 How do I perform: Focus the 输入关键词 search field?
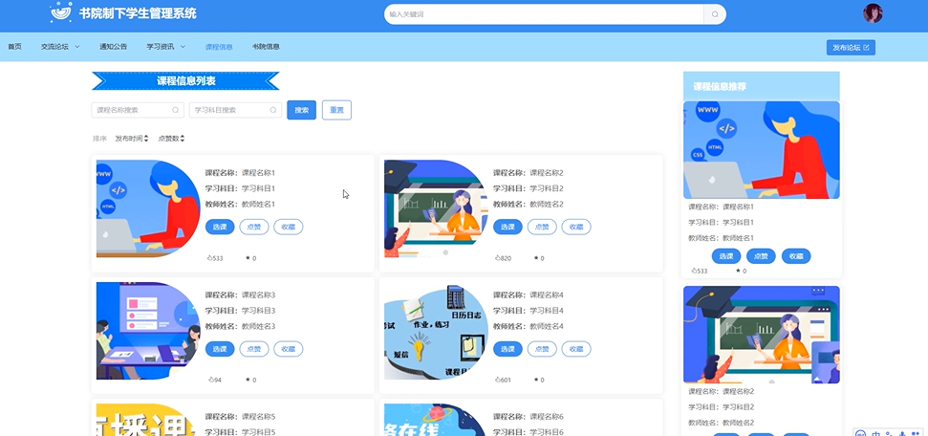544,14
